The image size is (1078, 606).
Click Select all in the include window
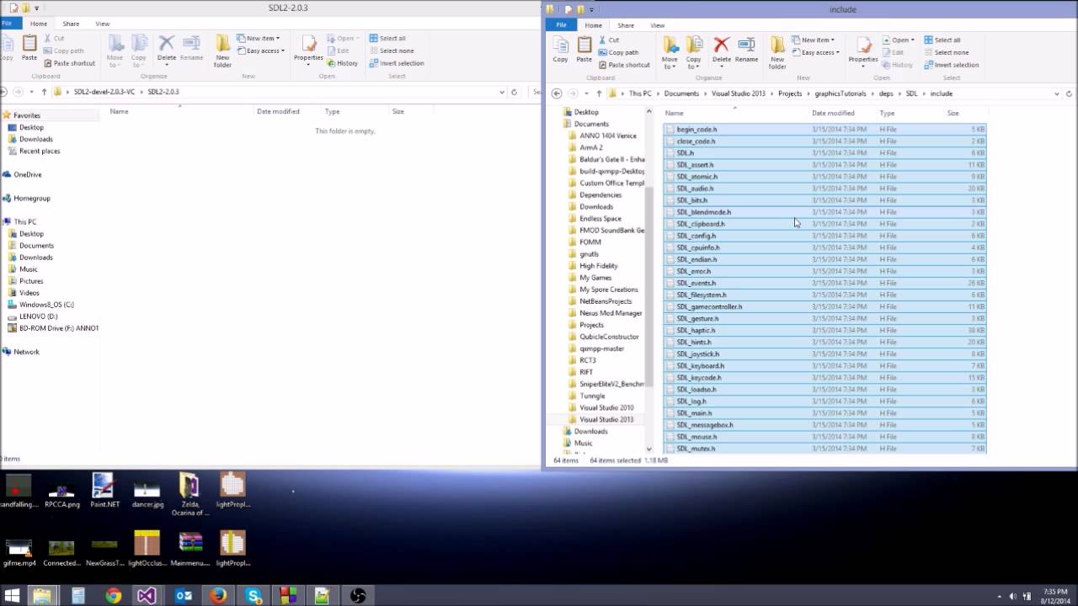pos(942,40)
